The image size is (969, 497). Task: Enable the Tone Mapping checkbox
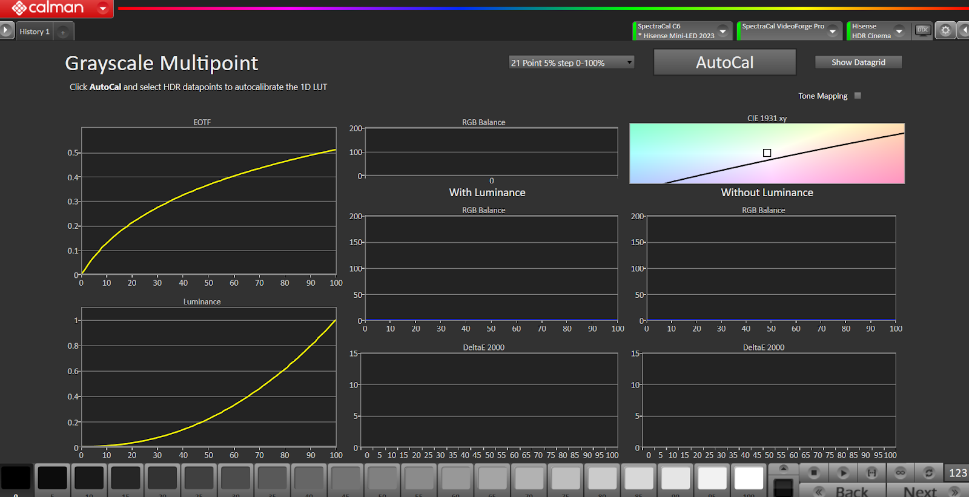858,96
